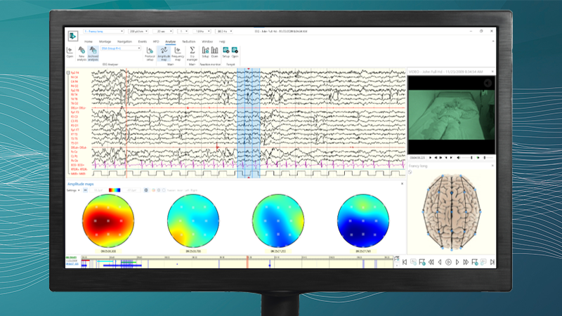Click the patient video image
Viewport: 562px width, 316px height.
pyautogui.click(x=452, y=115)
